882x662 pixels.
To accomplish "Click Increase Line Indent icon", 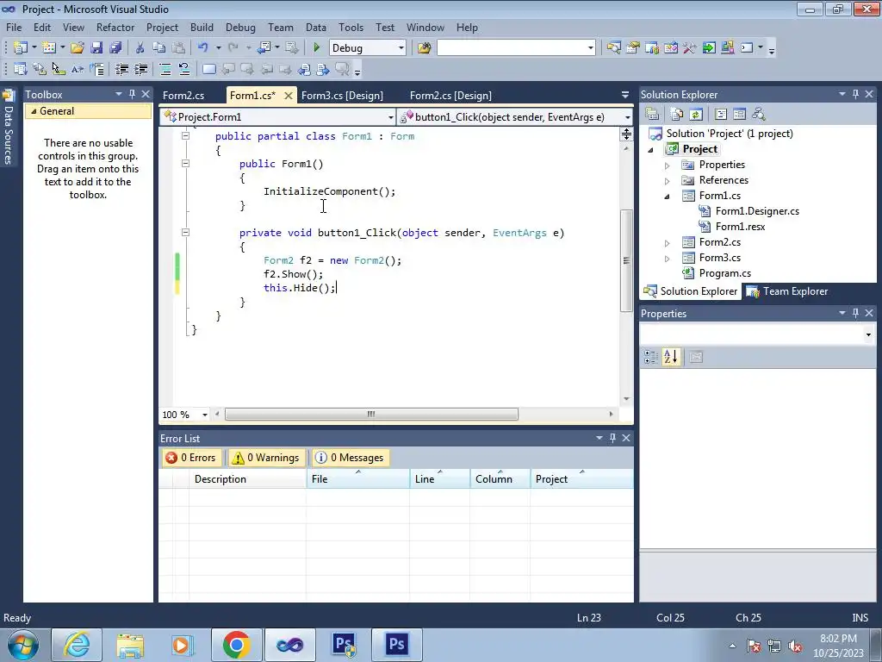I will click(140, 69).
